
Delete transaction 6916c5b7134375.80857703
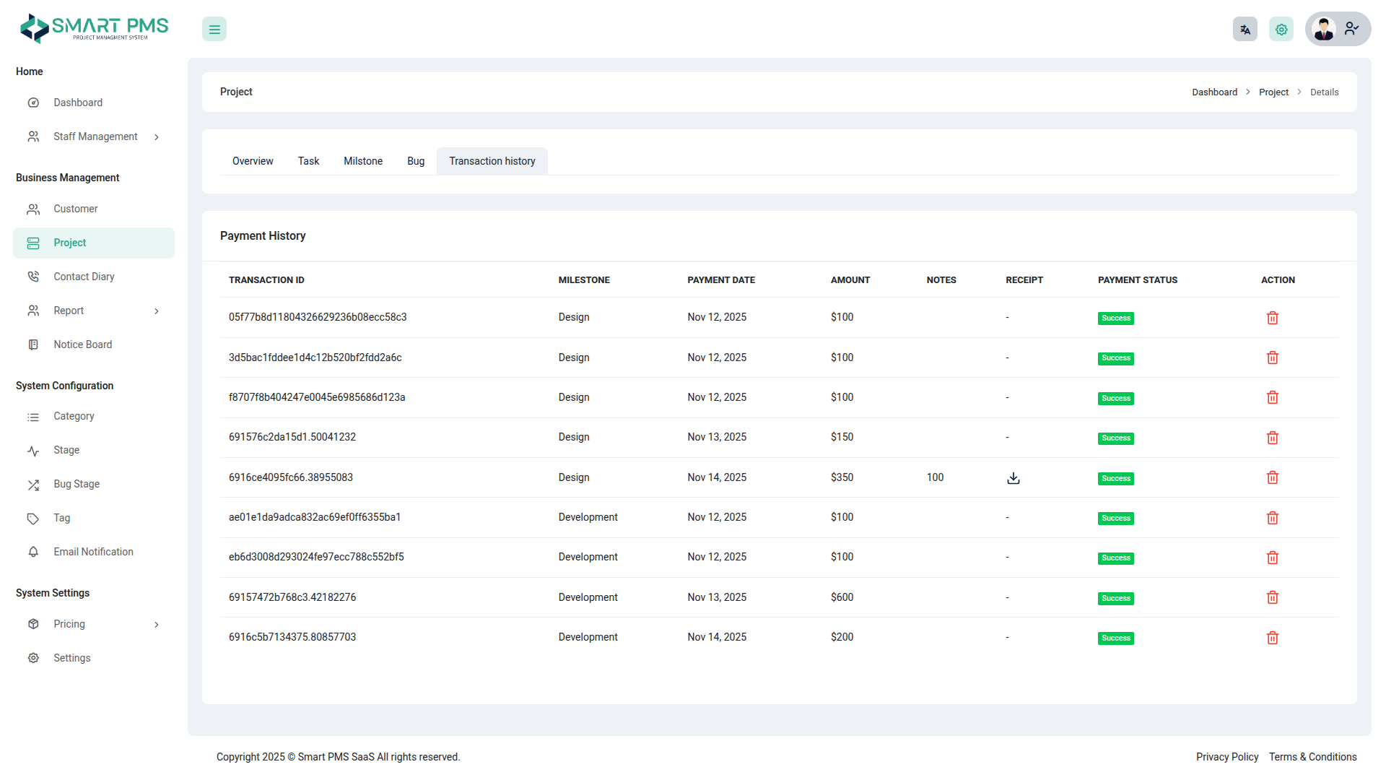[x=1272, y=638]
